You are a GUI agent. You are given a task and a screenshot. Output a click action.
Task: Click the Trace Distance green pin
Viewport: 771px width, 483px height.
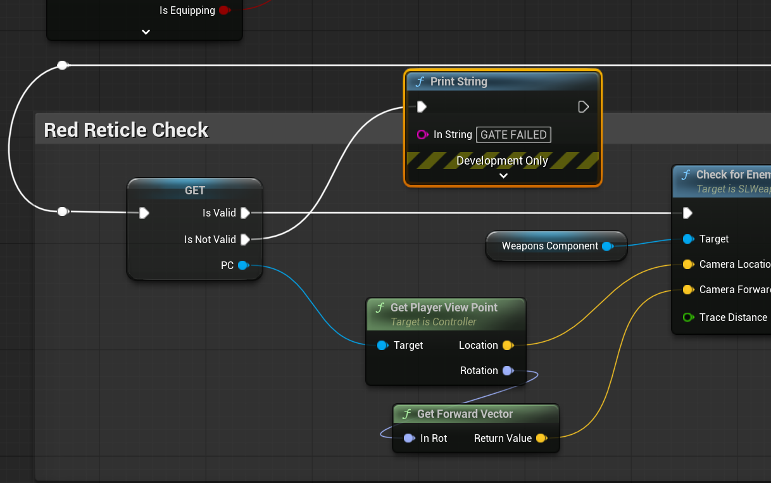pos(688,317)
